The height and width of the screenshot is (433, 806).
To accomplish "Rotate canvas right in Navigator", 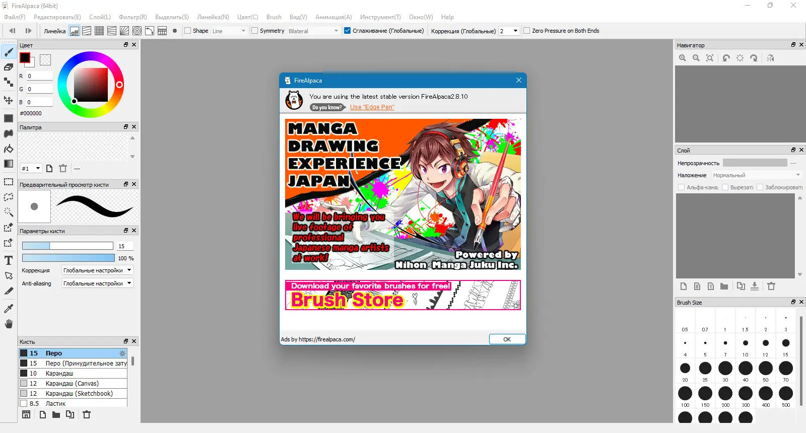I will 754,58.
